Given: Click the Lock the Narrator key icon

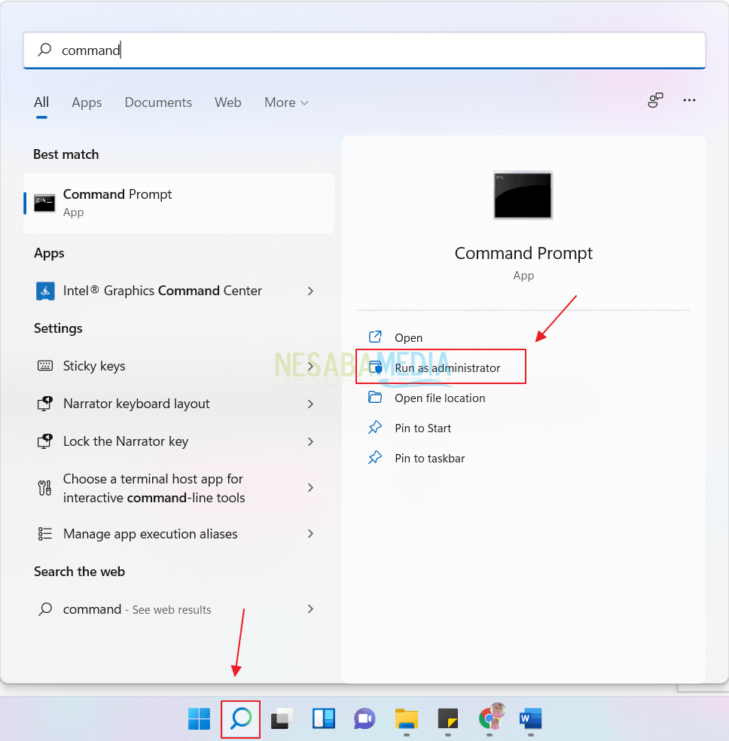Looking at the screenshot, I should (45, 441).
